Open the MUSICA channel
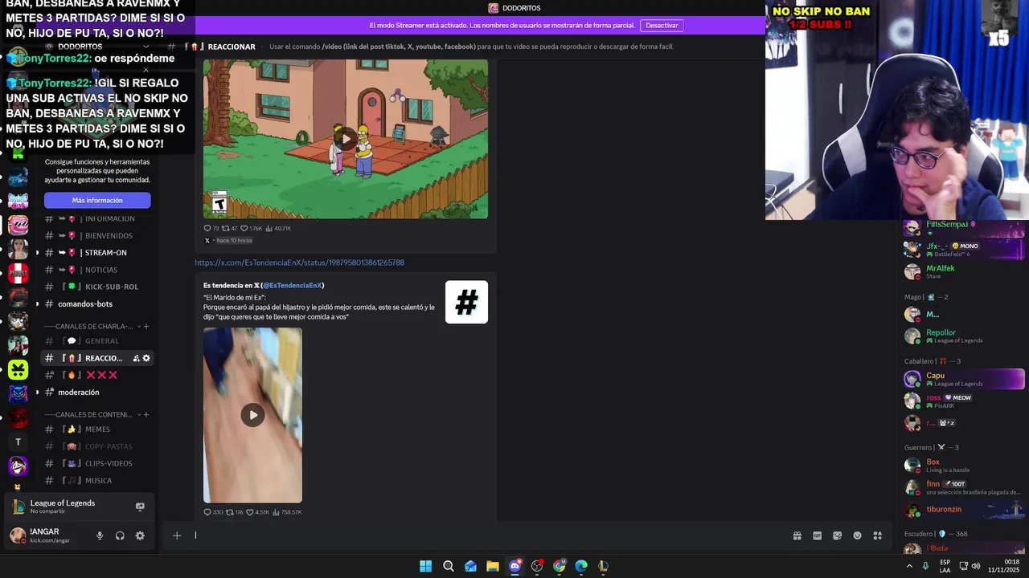This screenshot has height=578, width=1029. [x=97, y=481]
